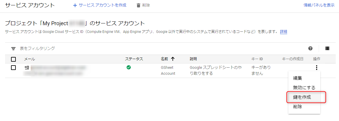
Task: Click the メール column header
Action: pos(29,59)
